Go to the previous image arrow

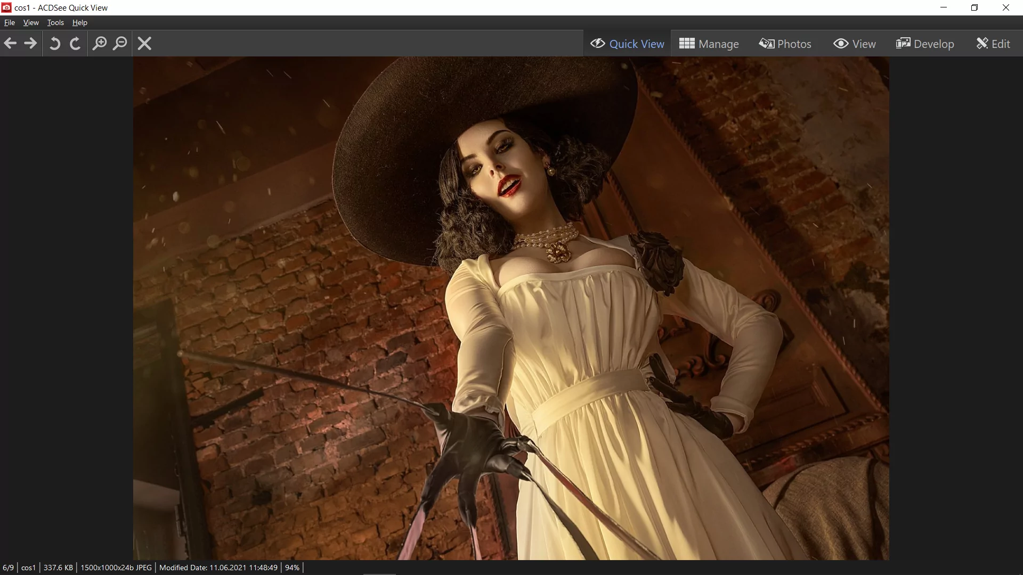(x=10, y=44)
